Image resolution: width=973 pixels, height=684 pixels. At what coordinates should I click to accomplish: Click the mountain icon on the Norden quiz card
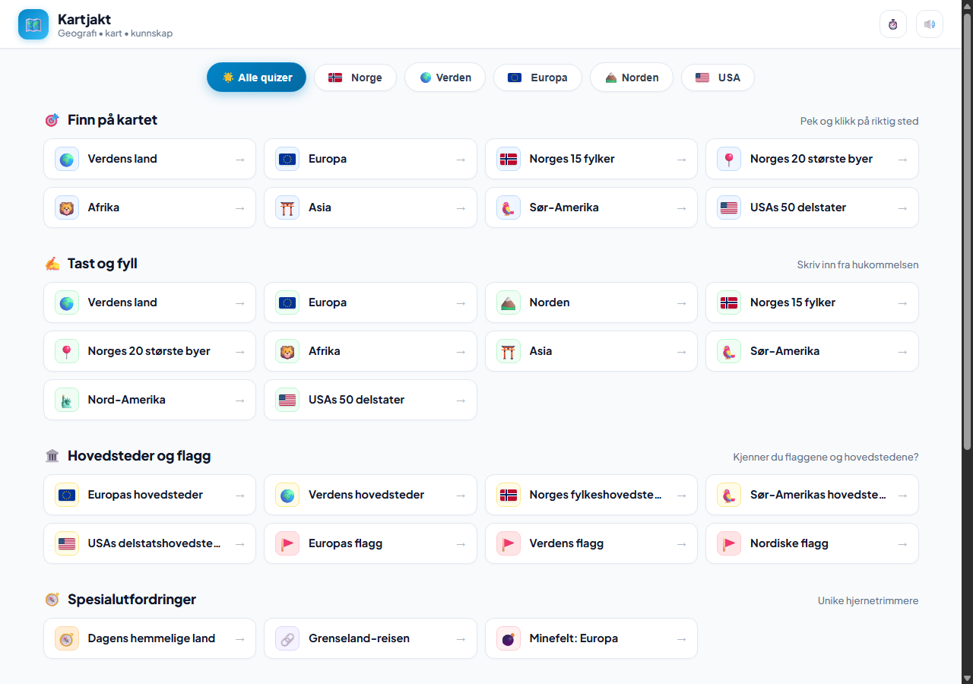(x=509, y=302)
